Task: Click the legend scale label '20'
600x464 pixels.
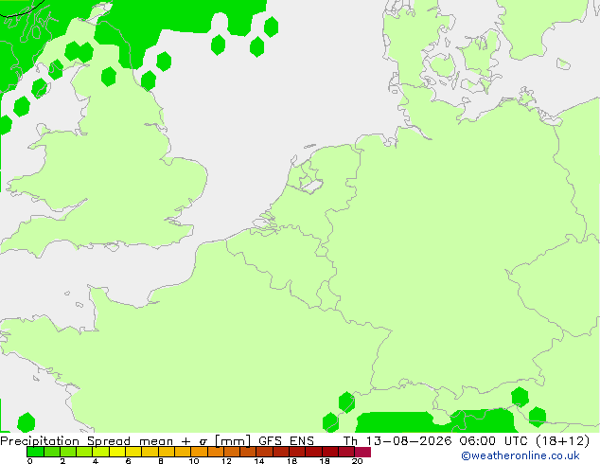Action: tap(357, 461)
